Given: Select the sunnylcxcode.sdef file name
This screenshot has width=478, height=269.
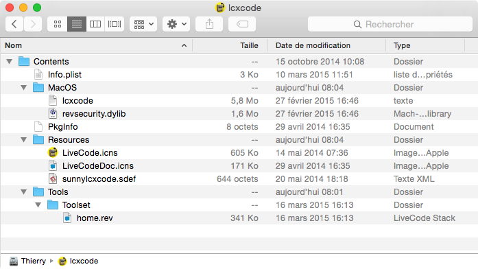Looking at the screenshot, I should pos(99,179).
